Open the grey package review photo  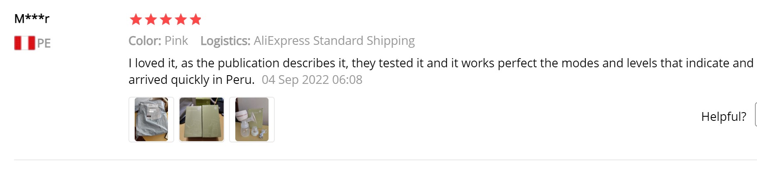(151, 120)
